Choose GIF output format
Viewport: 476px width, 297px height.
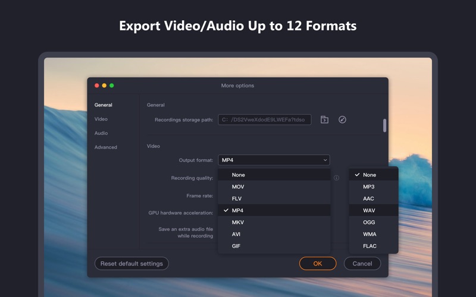274,246
